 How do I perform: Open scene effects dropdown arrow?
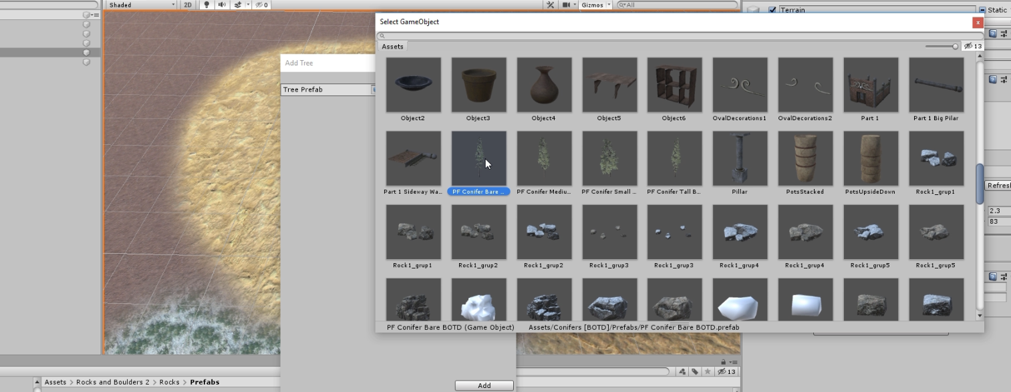[248, 5]
